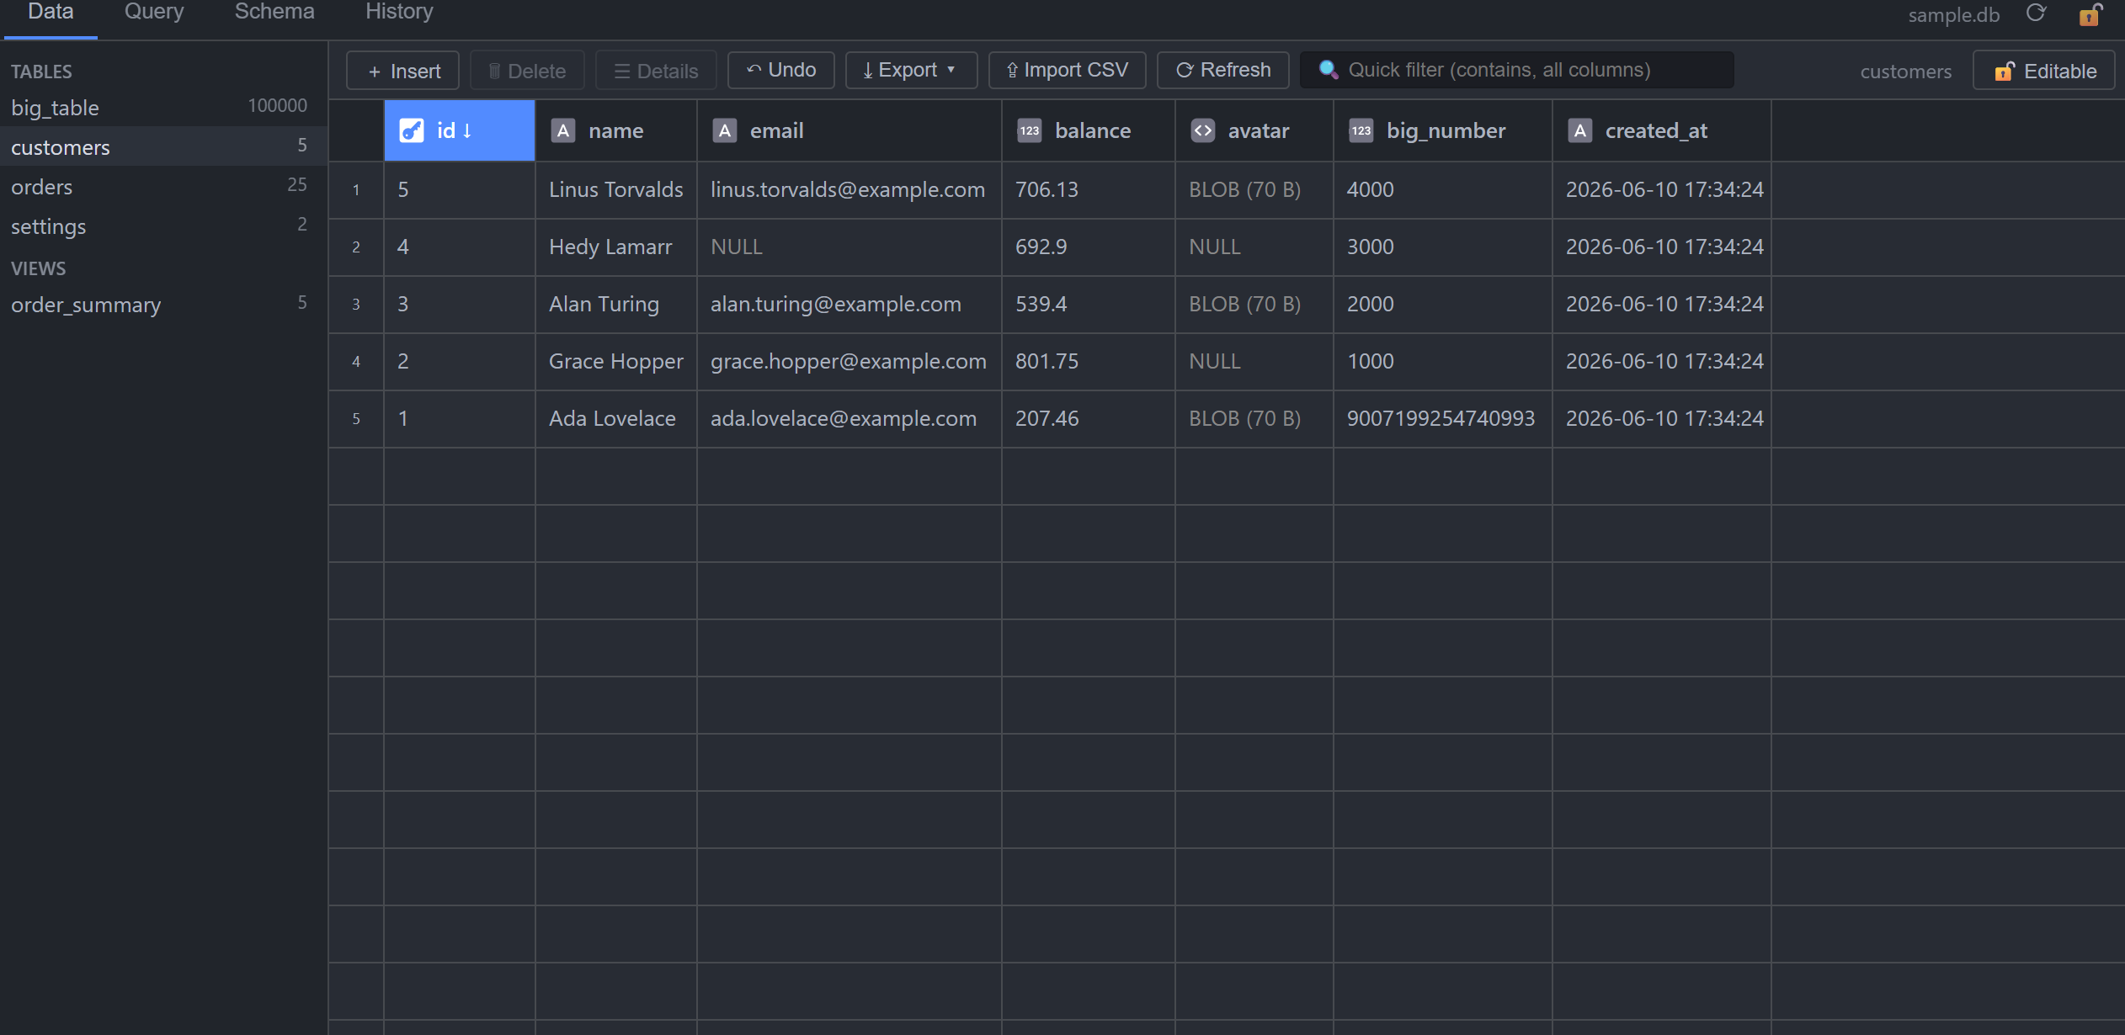Click the text type icon on name column
This screenshot has width=2125, height=1035.
click(x=562, y=130)
